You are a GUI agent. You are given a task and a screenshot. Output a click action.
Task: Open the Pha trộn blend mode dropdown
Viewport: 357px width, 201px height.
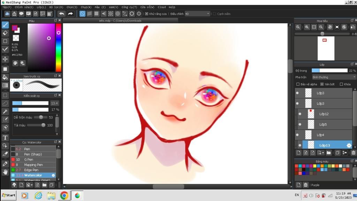click(334, 77)
